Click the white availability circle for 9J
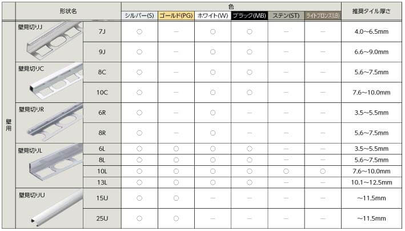Image resolution: width=405 pixels, height=231 pixels. coord(212,52)
